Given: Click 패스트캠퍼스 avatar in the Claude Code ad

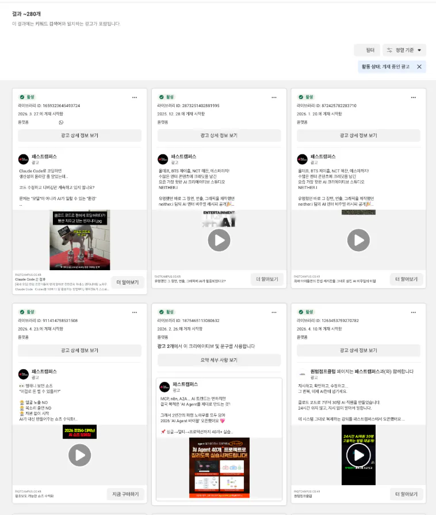Looking at the screenshot, I should 24,160.
